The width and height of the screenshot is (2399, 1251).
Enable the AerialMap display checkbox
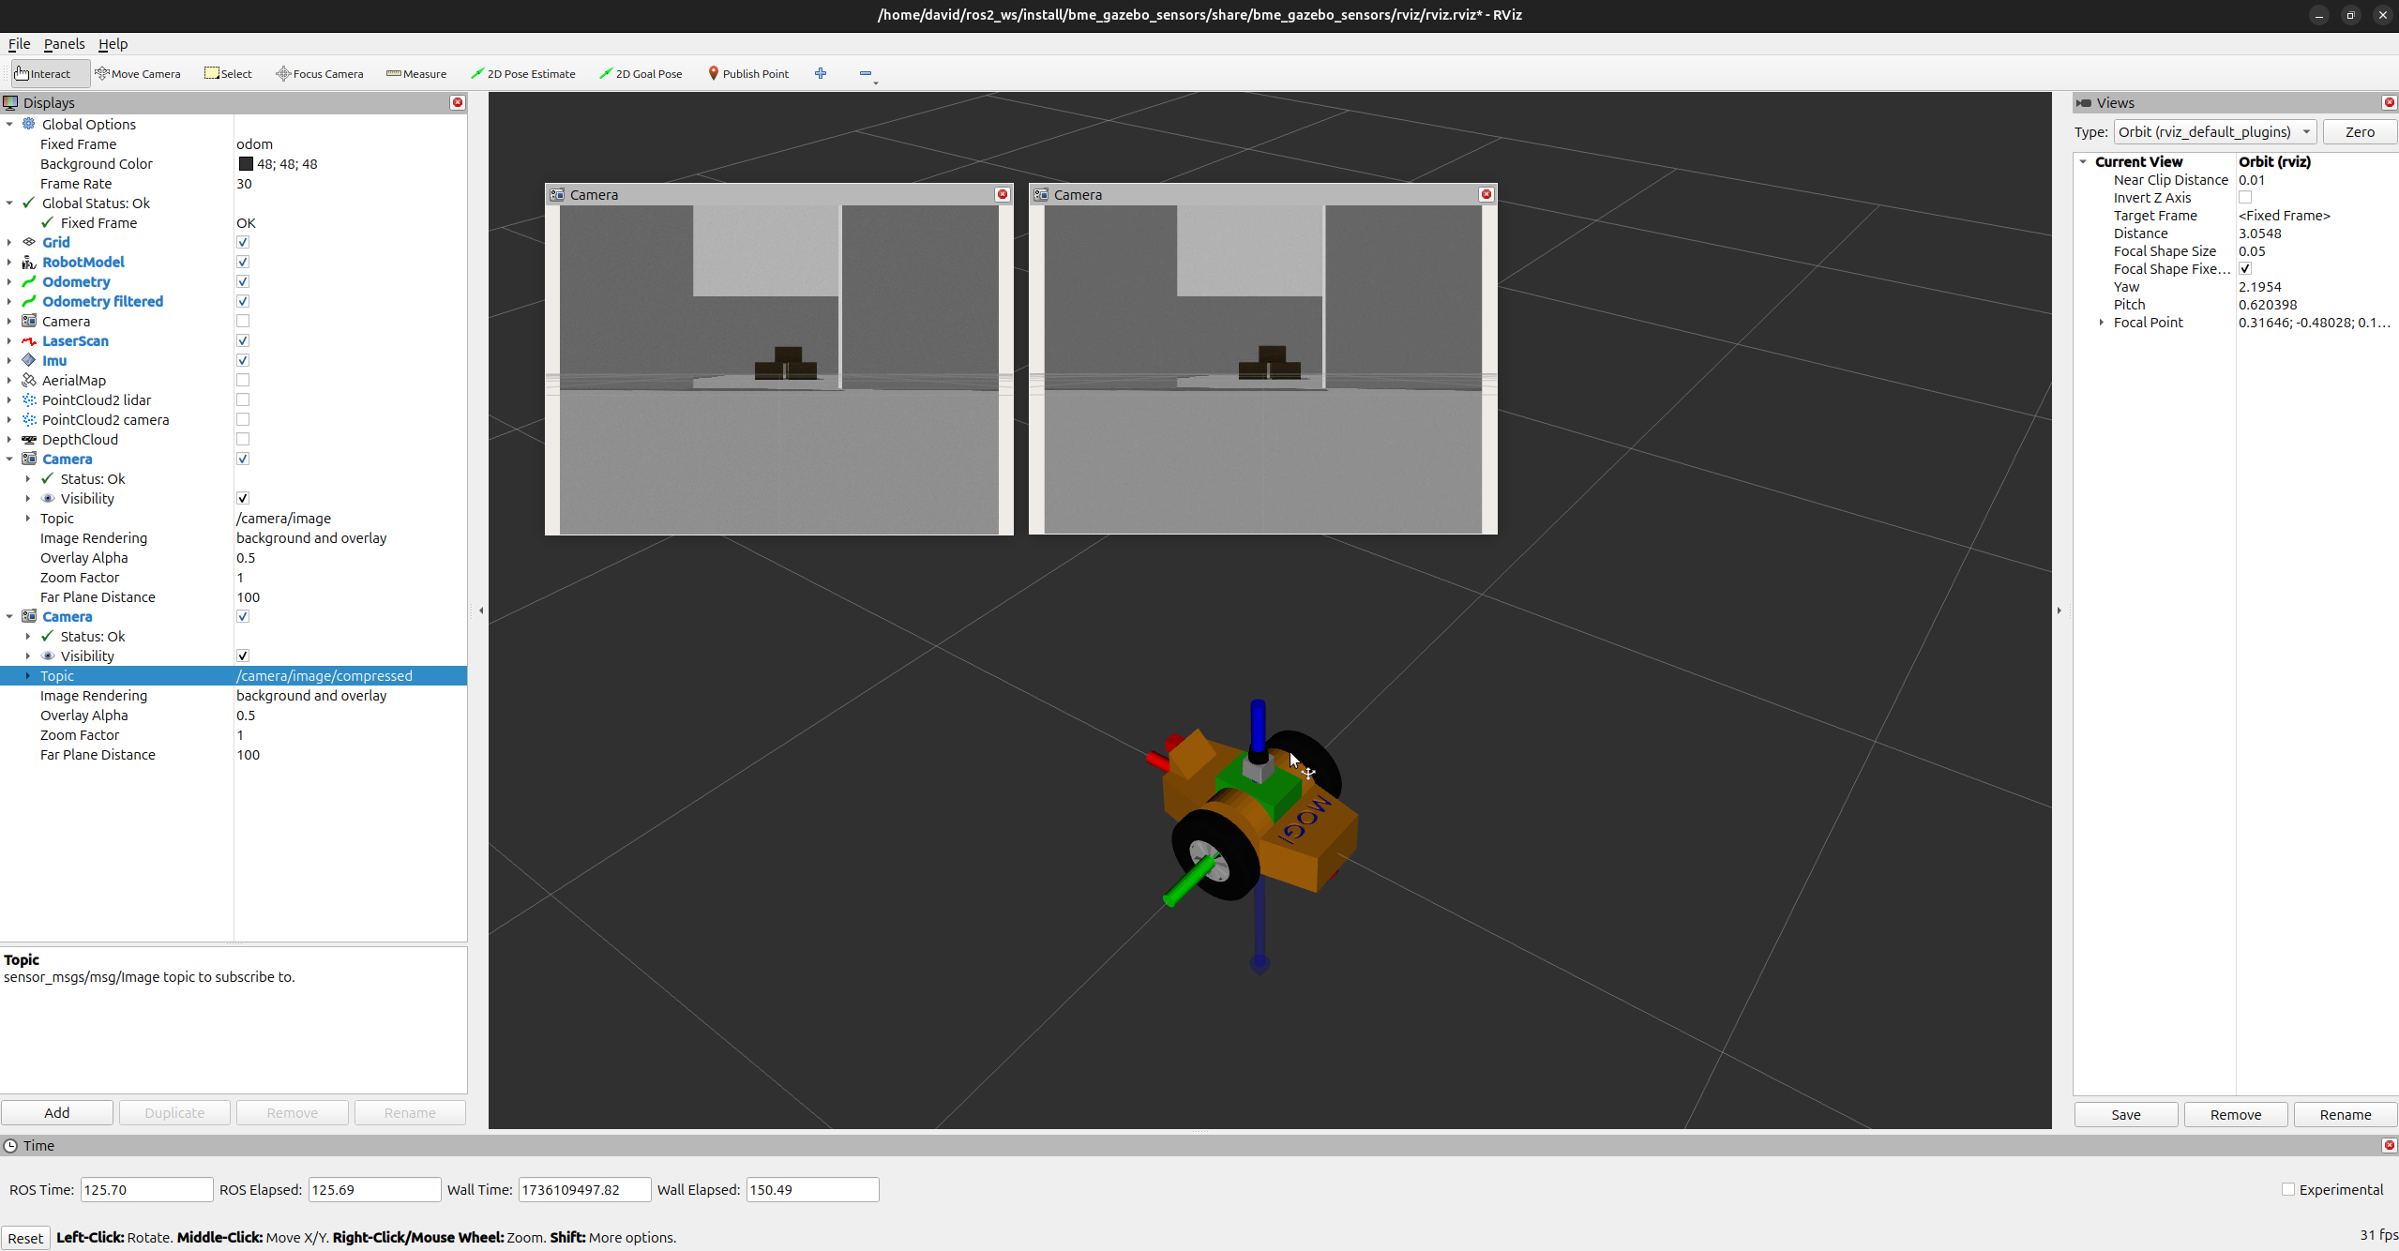click(243, 380)
